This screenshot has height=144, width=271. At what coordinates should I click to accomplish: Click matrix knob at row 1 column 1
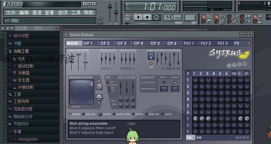point(195,80)
